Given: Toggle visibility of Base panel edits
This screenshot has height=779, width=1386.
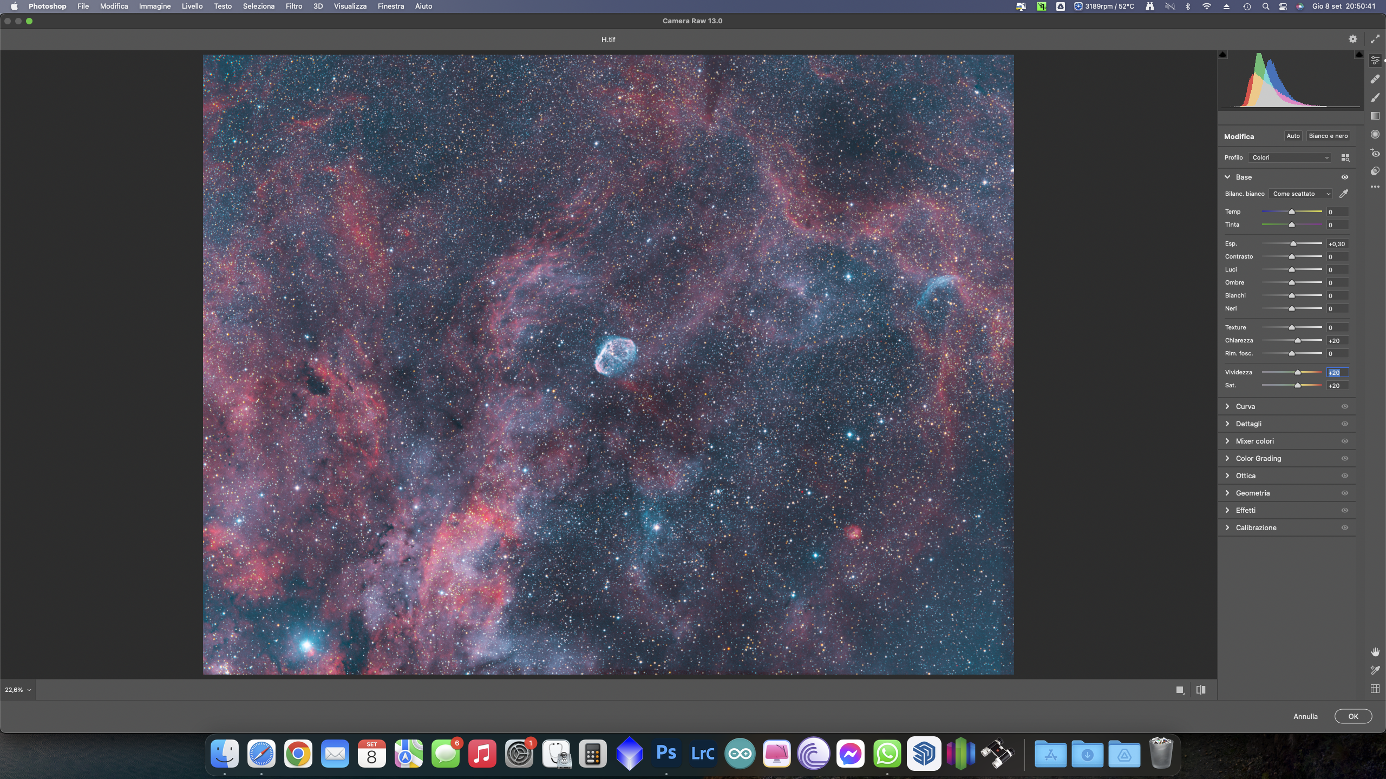Looking at the screenshot, I should (x=1345, y=177).
